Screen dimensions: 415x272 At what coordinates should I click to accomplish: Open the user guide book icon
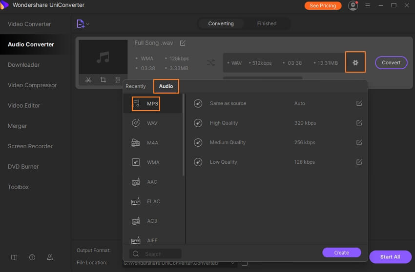coord(14,257)
